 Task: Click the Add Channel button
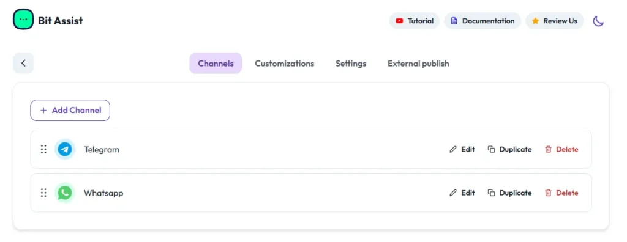tap(70, 110)
